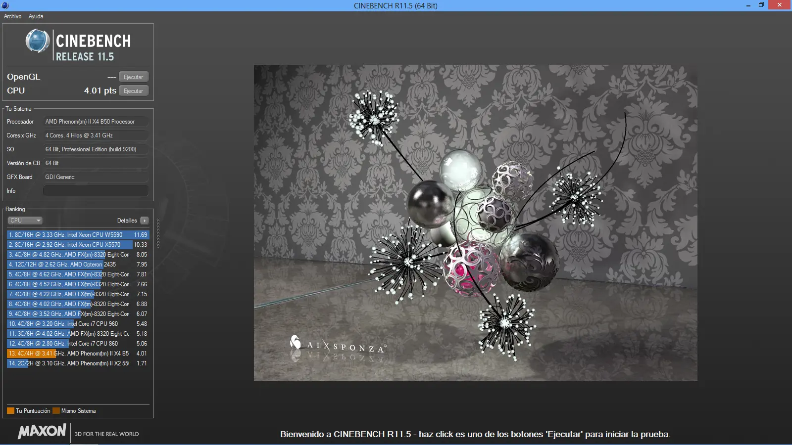Restore down the CINEBENCH window
Viewport: 792px width, 445px height.
(x=761, y=5)
